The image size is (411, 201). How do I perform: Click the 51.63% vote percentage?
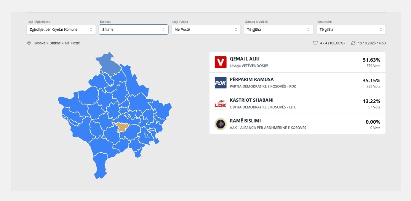tap(371, 60)
